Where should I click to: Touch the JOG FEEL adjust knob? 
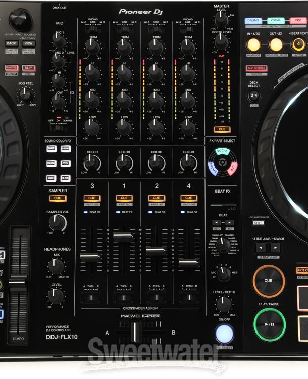point(26,94)
